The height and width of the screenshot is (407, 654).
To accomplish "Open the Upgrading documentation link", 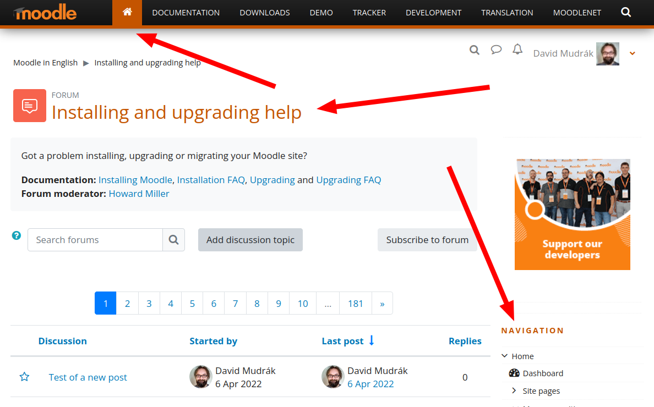I will [272, 180].
